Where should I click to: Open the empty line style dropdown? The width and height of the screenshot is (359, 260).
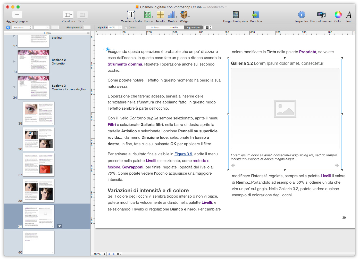42,27
